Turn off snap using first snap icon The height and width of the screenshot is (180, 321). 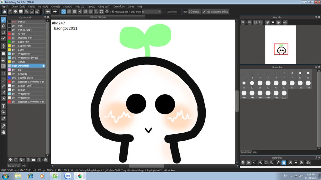pos(64,12)
